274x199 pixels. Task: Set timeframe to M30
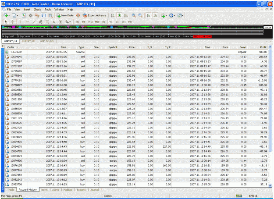pyautogui.click(x=97, y=22)
